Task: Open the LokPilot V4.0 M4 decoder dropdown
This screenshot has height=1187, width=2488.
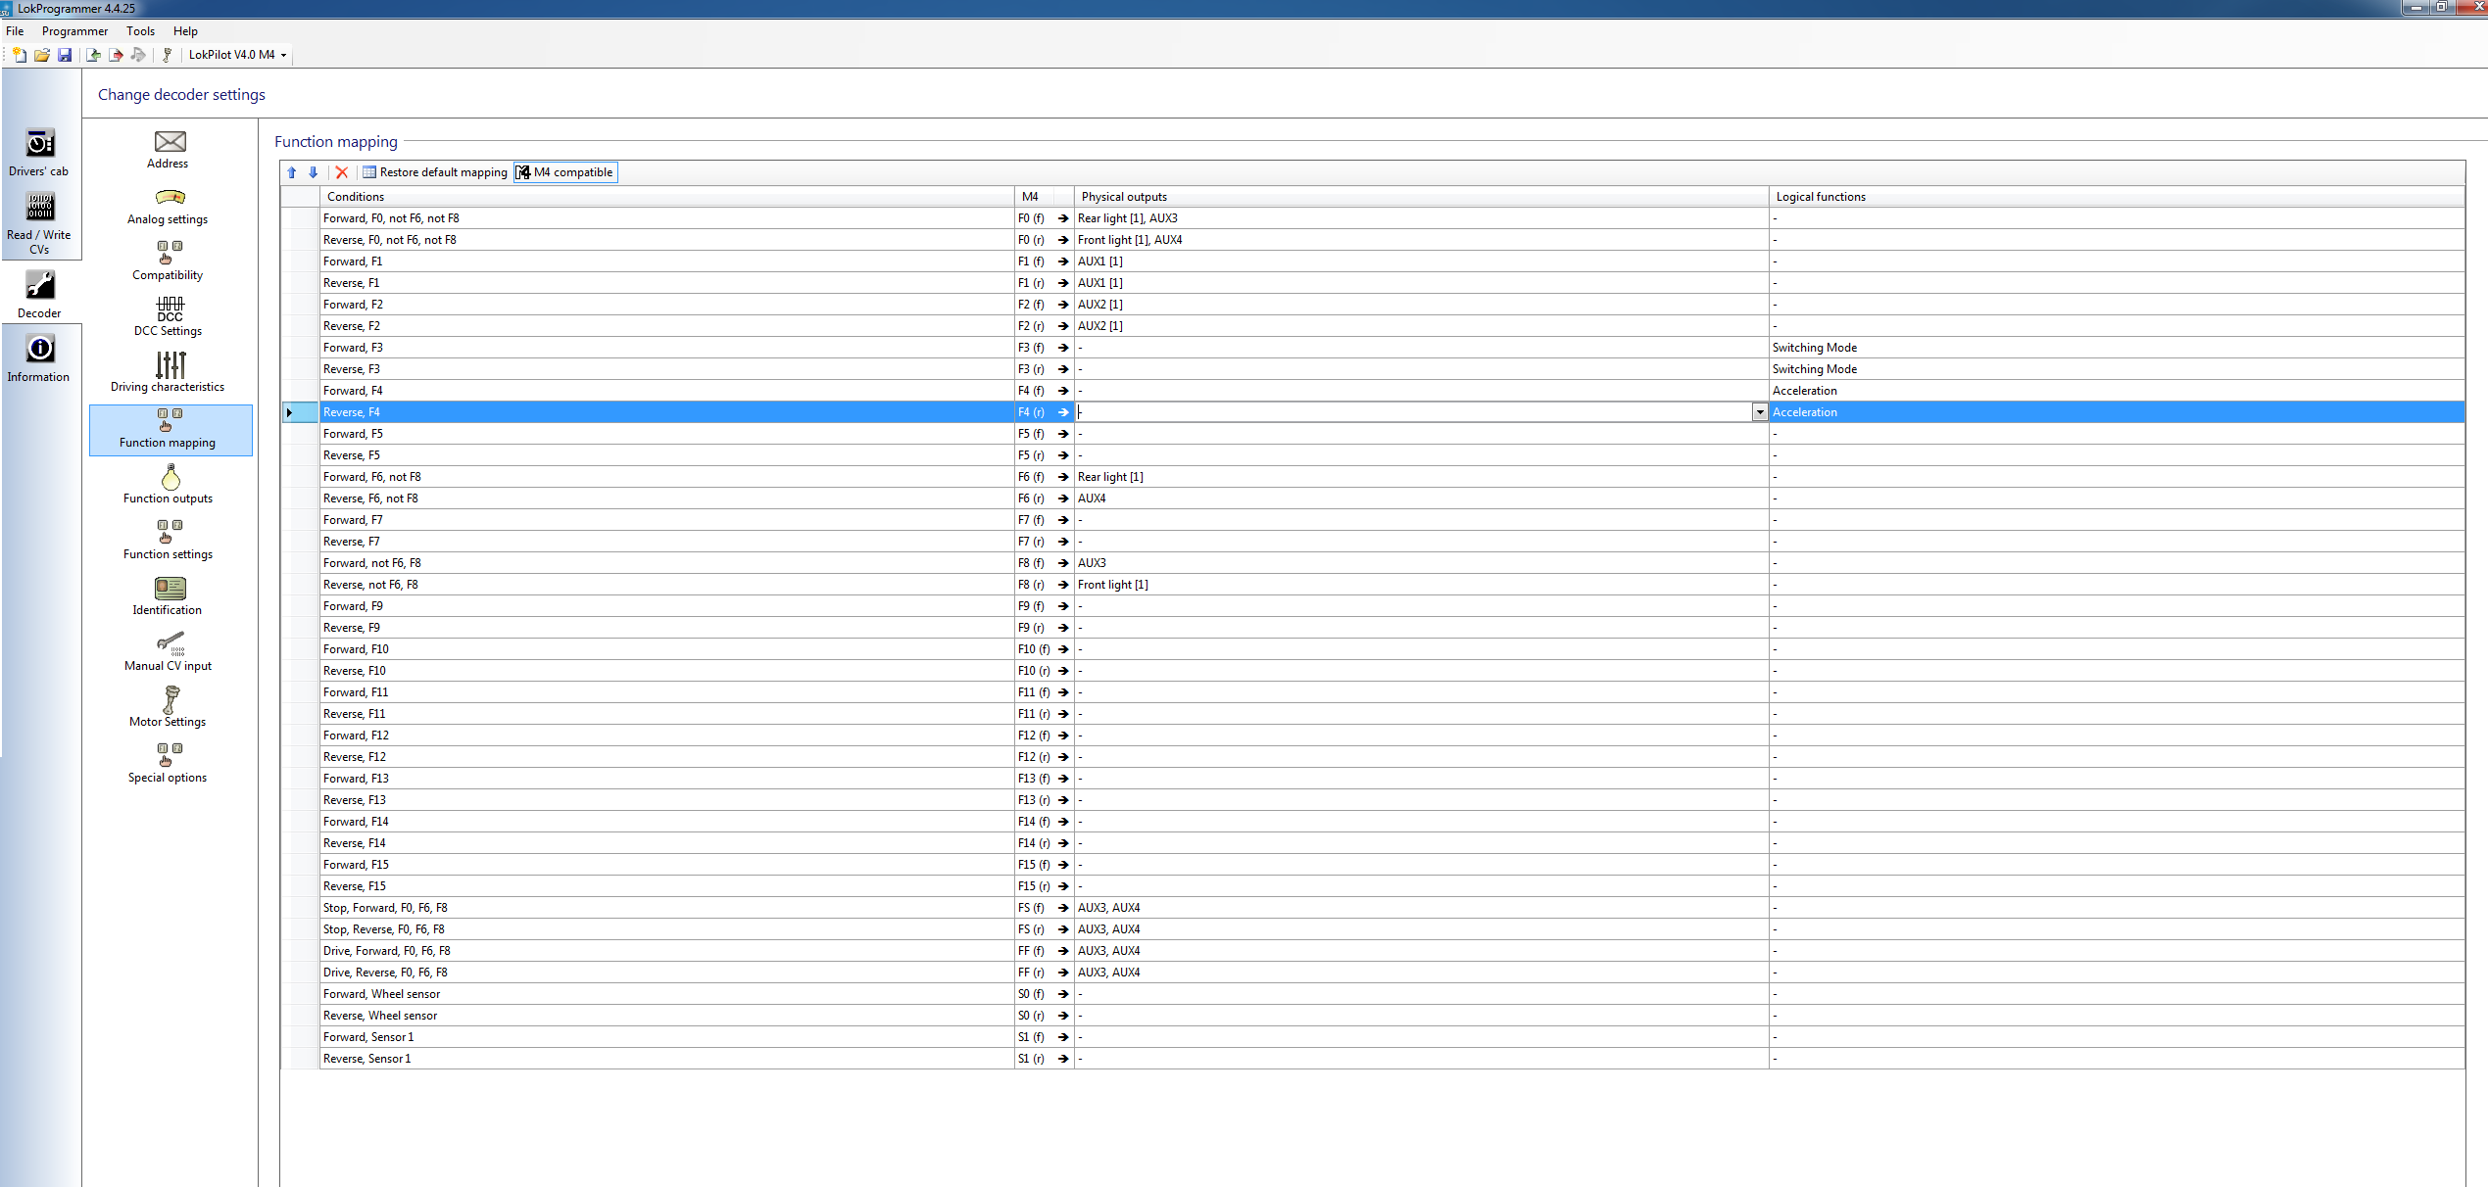Action: [238, 55]
